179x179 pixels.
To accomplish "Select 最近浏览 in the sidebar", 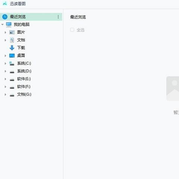I will (31, 17).
